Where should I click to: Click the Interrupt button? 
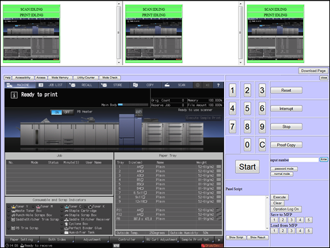click(x=286, y=109)
